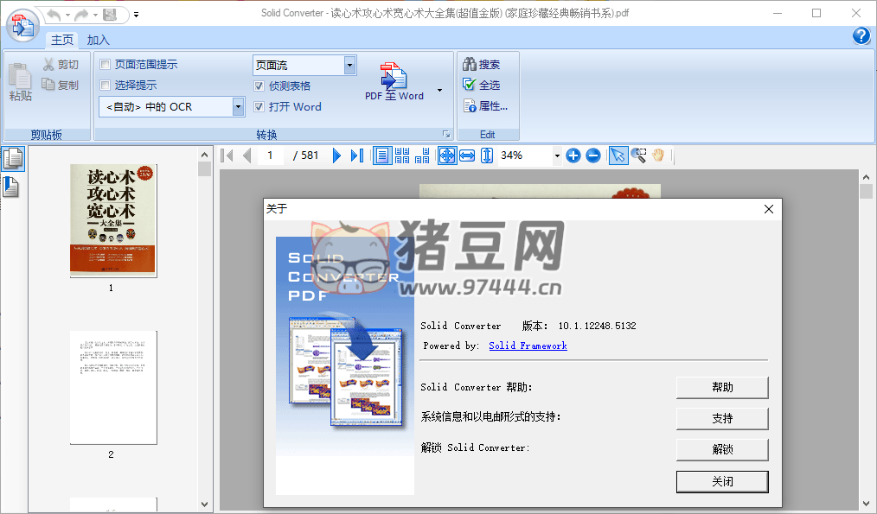The height and width of the screenshot is (514, 877).
Task: Select the 主页 ribbon tab
Action: click(62, 40)
